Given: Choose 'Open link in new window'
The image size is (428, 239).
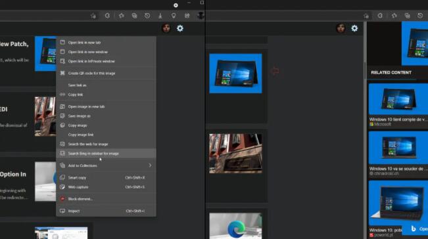Looking at the screenshot, I should (x=107, y=52).
